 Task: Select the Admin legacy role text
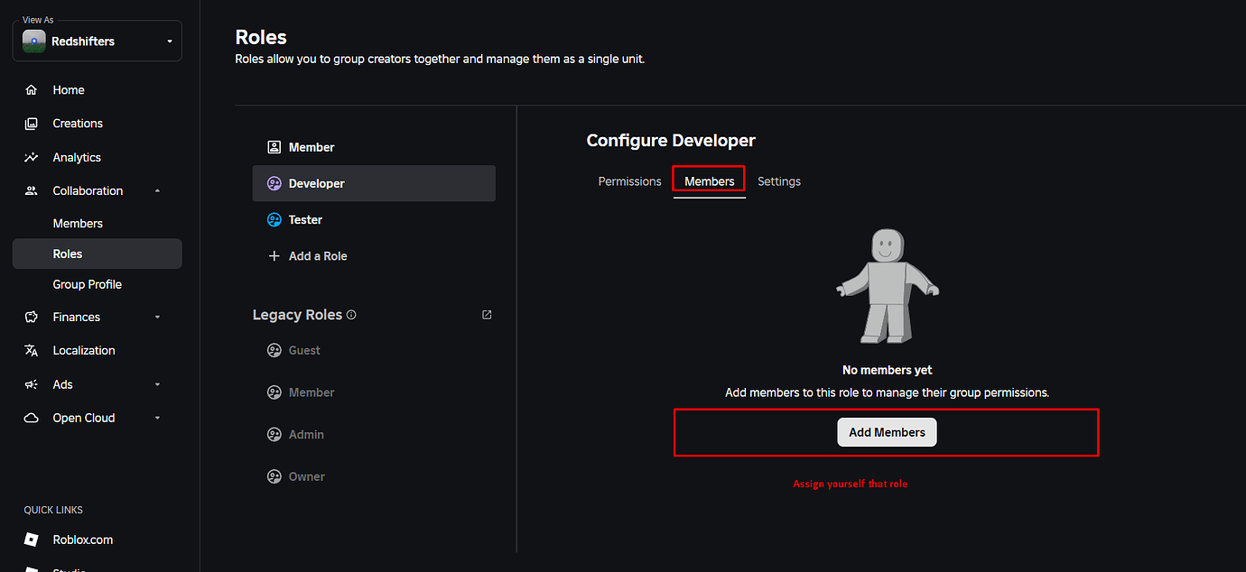click(x=306, y=435)
